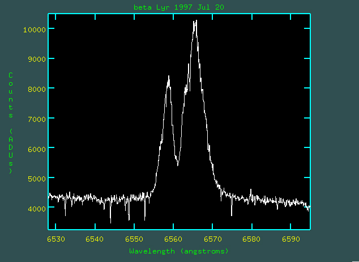Click the y-axis value 6000
359x262 pixels.
click(37, 149)
